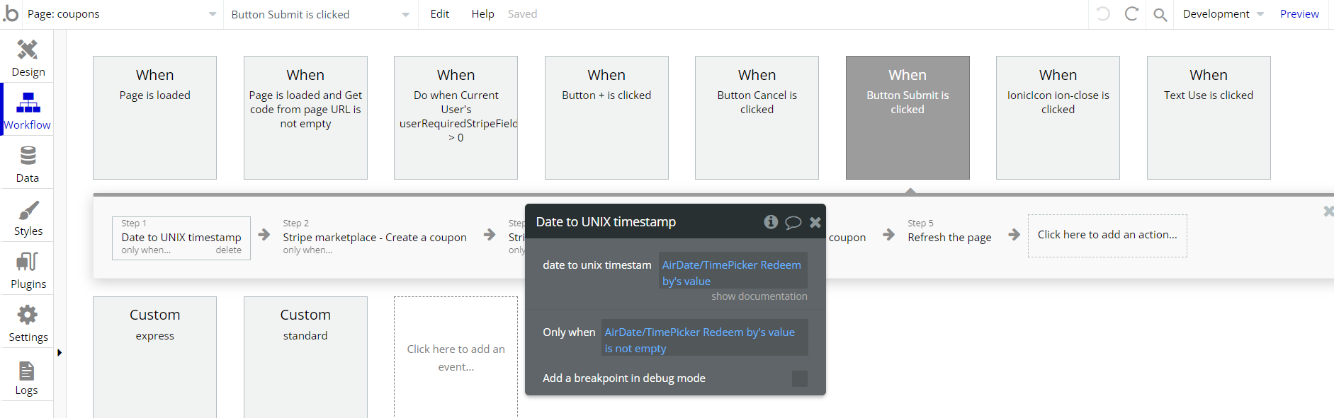The image size is (1334, 418).
Task: Open the Edit menu
Action: coord(439,14)
